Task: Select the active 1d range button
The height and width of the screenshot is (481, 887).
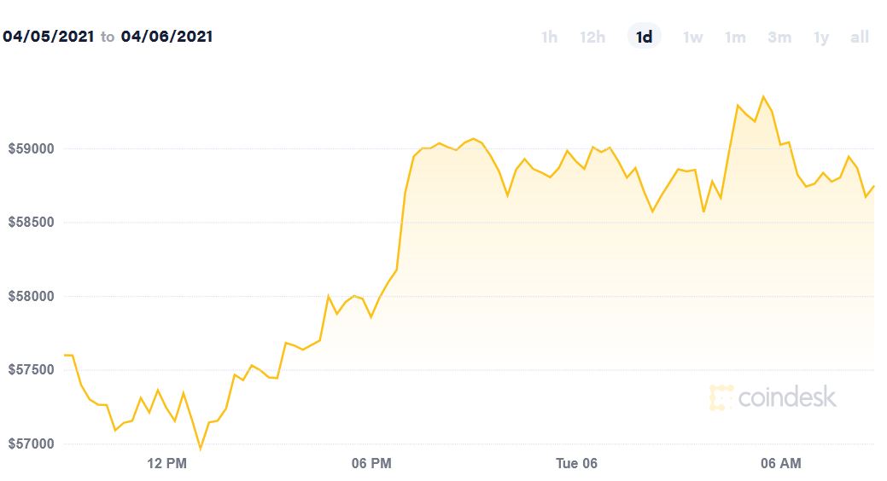Action: (645, 38)
